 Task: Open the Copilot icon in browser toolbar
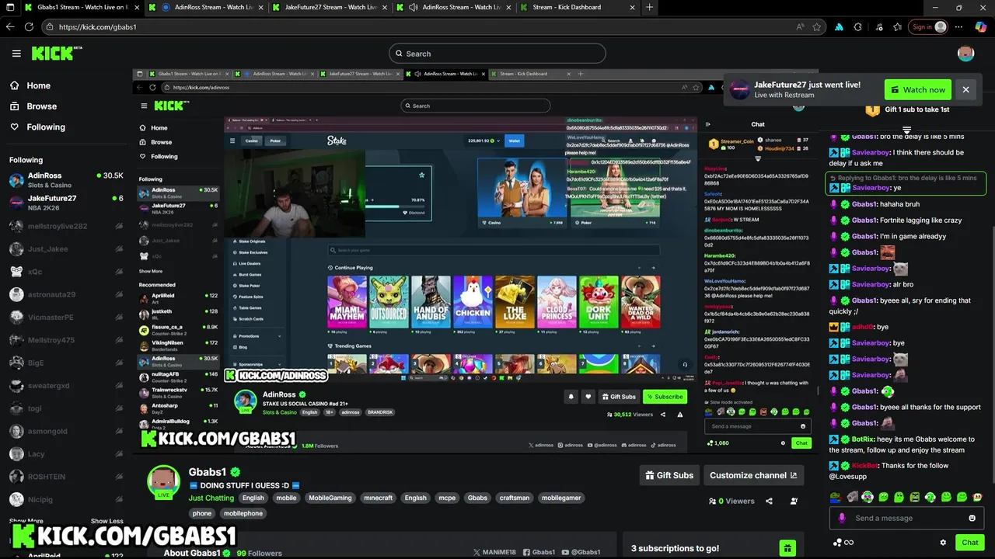[981, 26]
